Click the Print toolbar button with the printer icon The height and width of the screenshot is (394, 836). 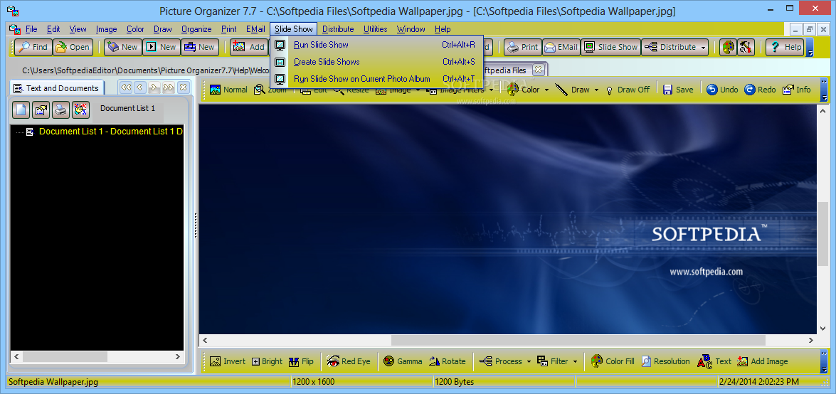coord(522,47)
